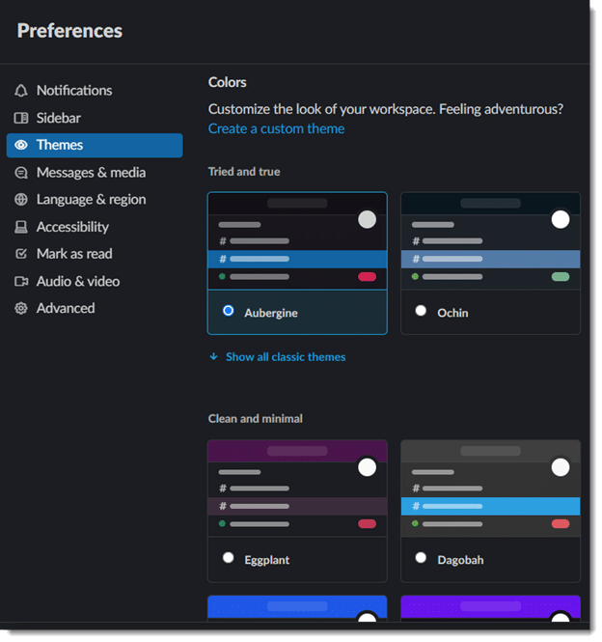This screenshot has width=602, height=642.
Task: Choose the Dagobah theme radio button
Action: click(x=421, y=558)
